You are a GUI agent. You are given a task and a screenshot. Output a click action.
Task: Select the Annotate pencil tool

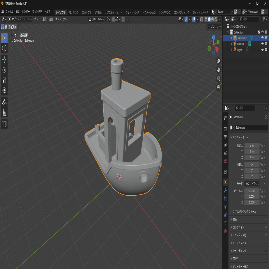[x=4, y=102]
